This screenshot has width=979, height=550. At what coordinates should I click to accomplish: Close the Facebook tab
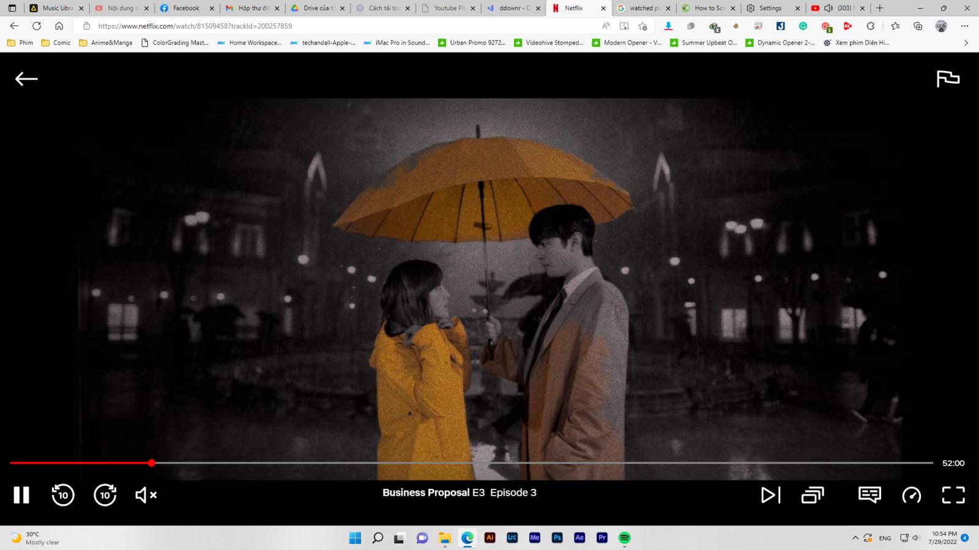[x=212, y=9]
